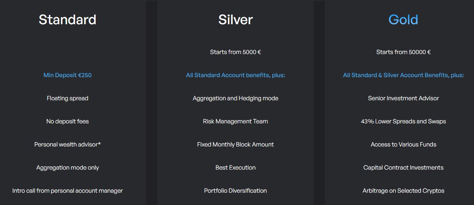This screenshot has height=205, width=474.
Task: Click the Silver plan heading
Action: pos(235,19)
